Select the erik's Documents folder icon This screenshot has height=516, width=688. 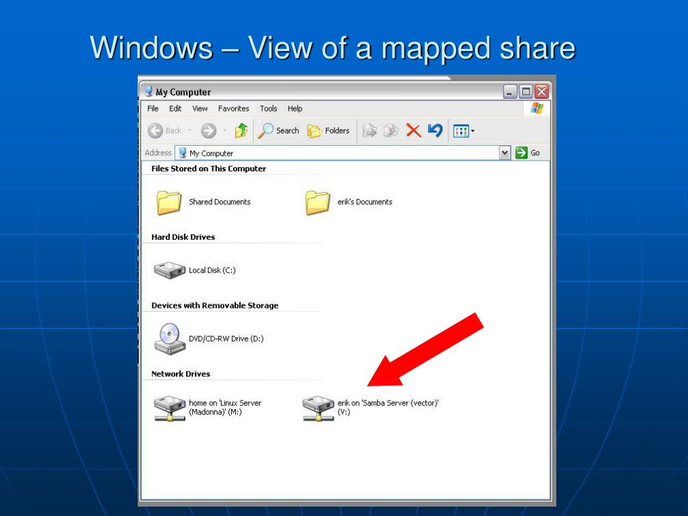pyautogui.click(x=317, y=202)
